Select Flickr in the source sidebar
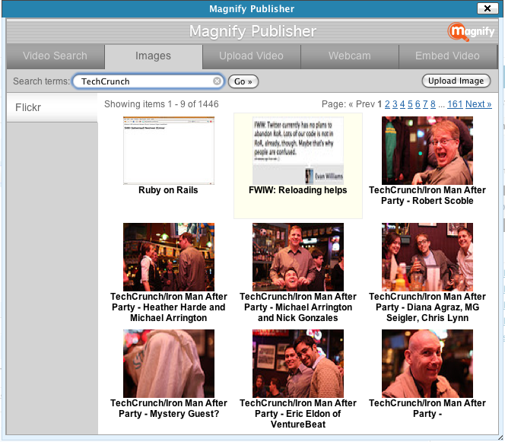 29,107
